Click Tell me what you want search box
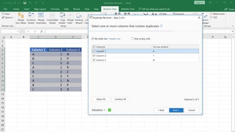 click(x=154, y=9)
